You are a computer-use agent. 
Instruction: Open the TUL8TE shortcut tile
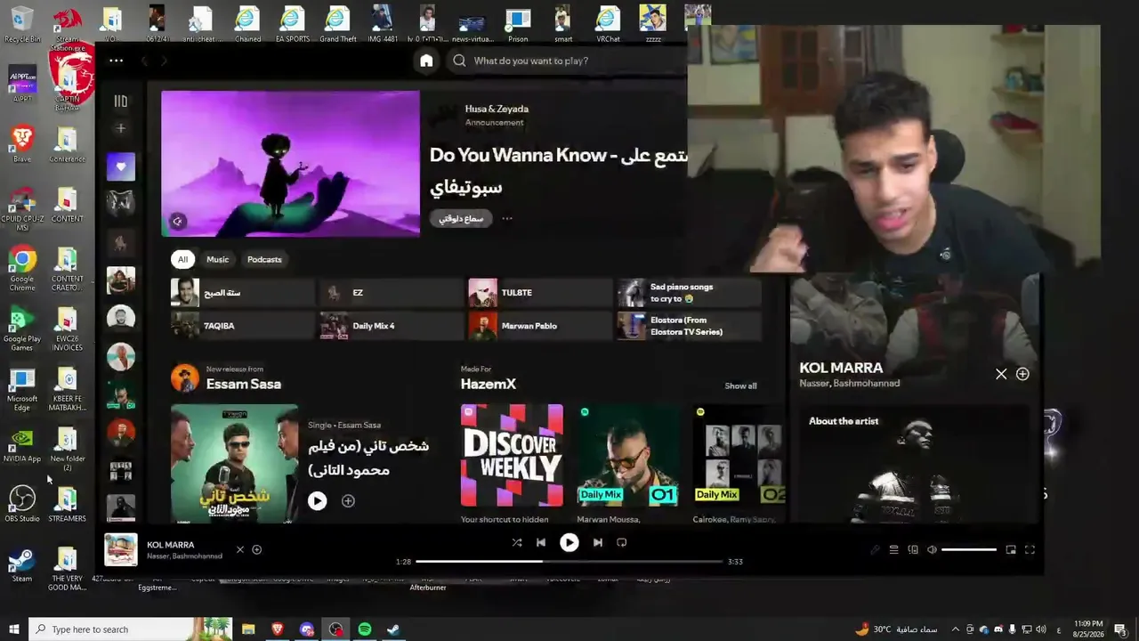click(541, 293)
